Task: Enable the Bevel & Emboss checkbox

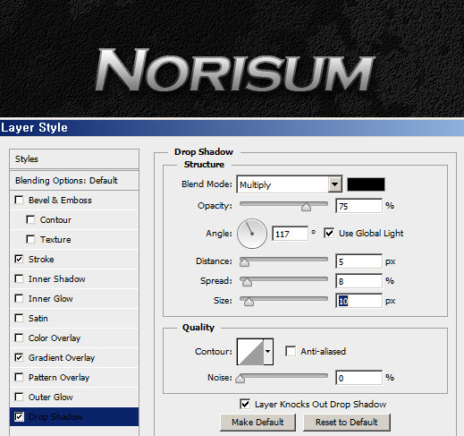Action: click(19, 200)
